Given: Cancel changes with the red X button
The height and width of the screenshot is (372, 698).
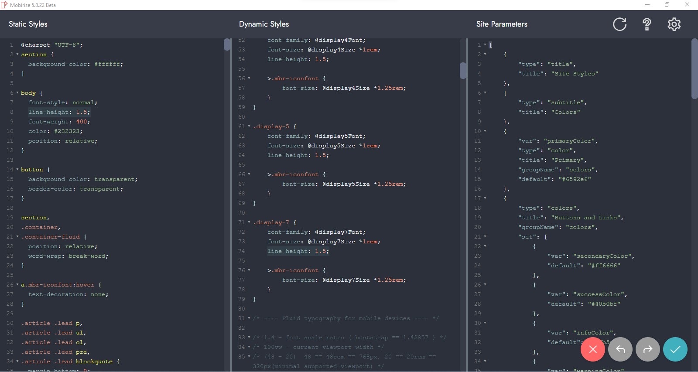Looking at the screenshot, I should pos(592,349).
